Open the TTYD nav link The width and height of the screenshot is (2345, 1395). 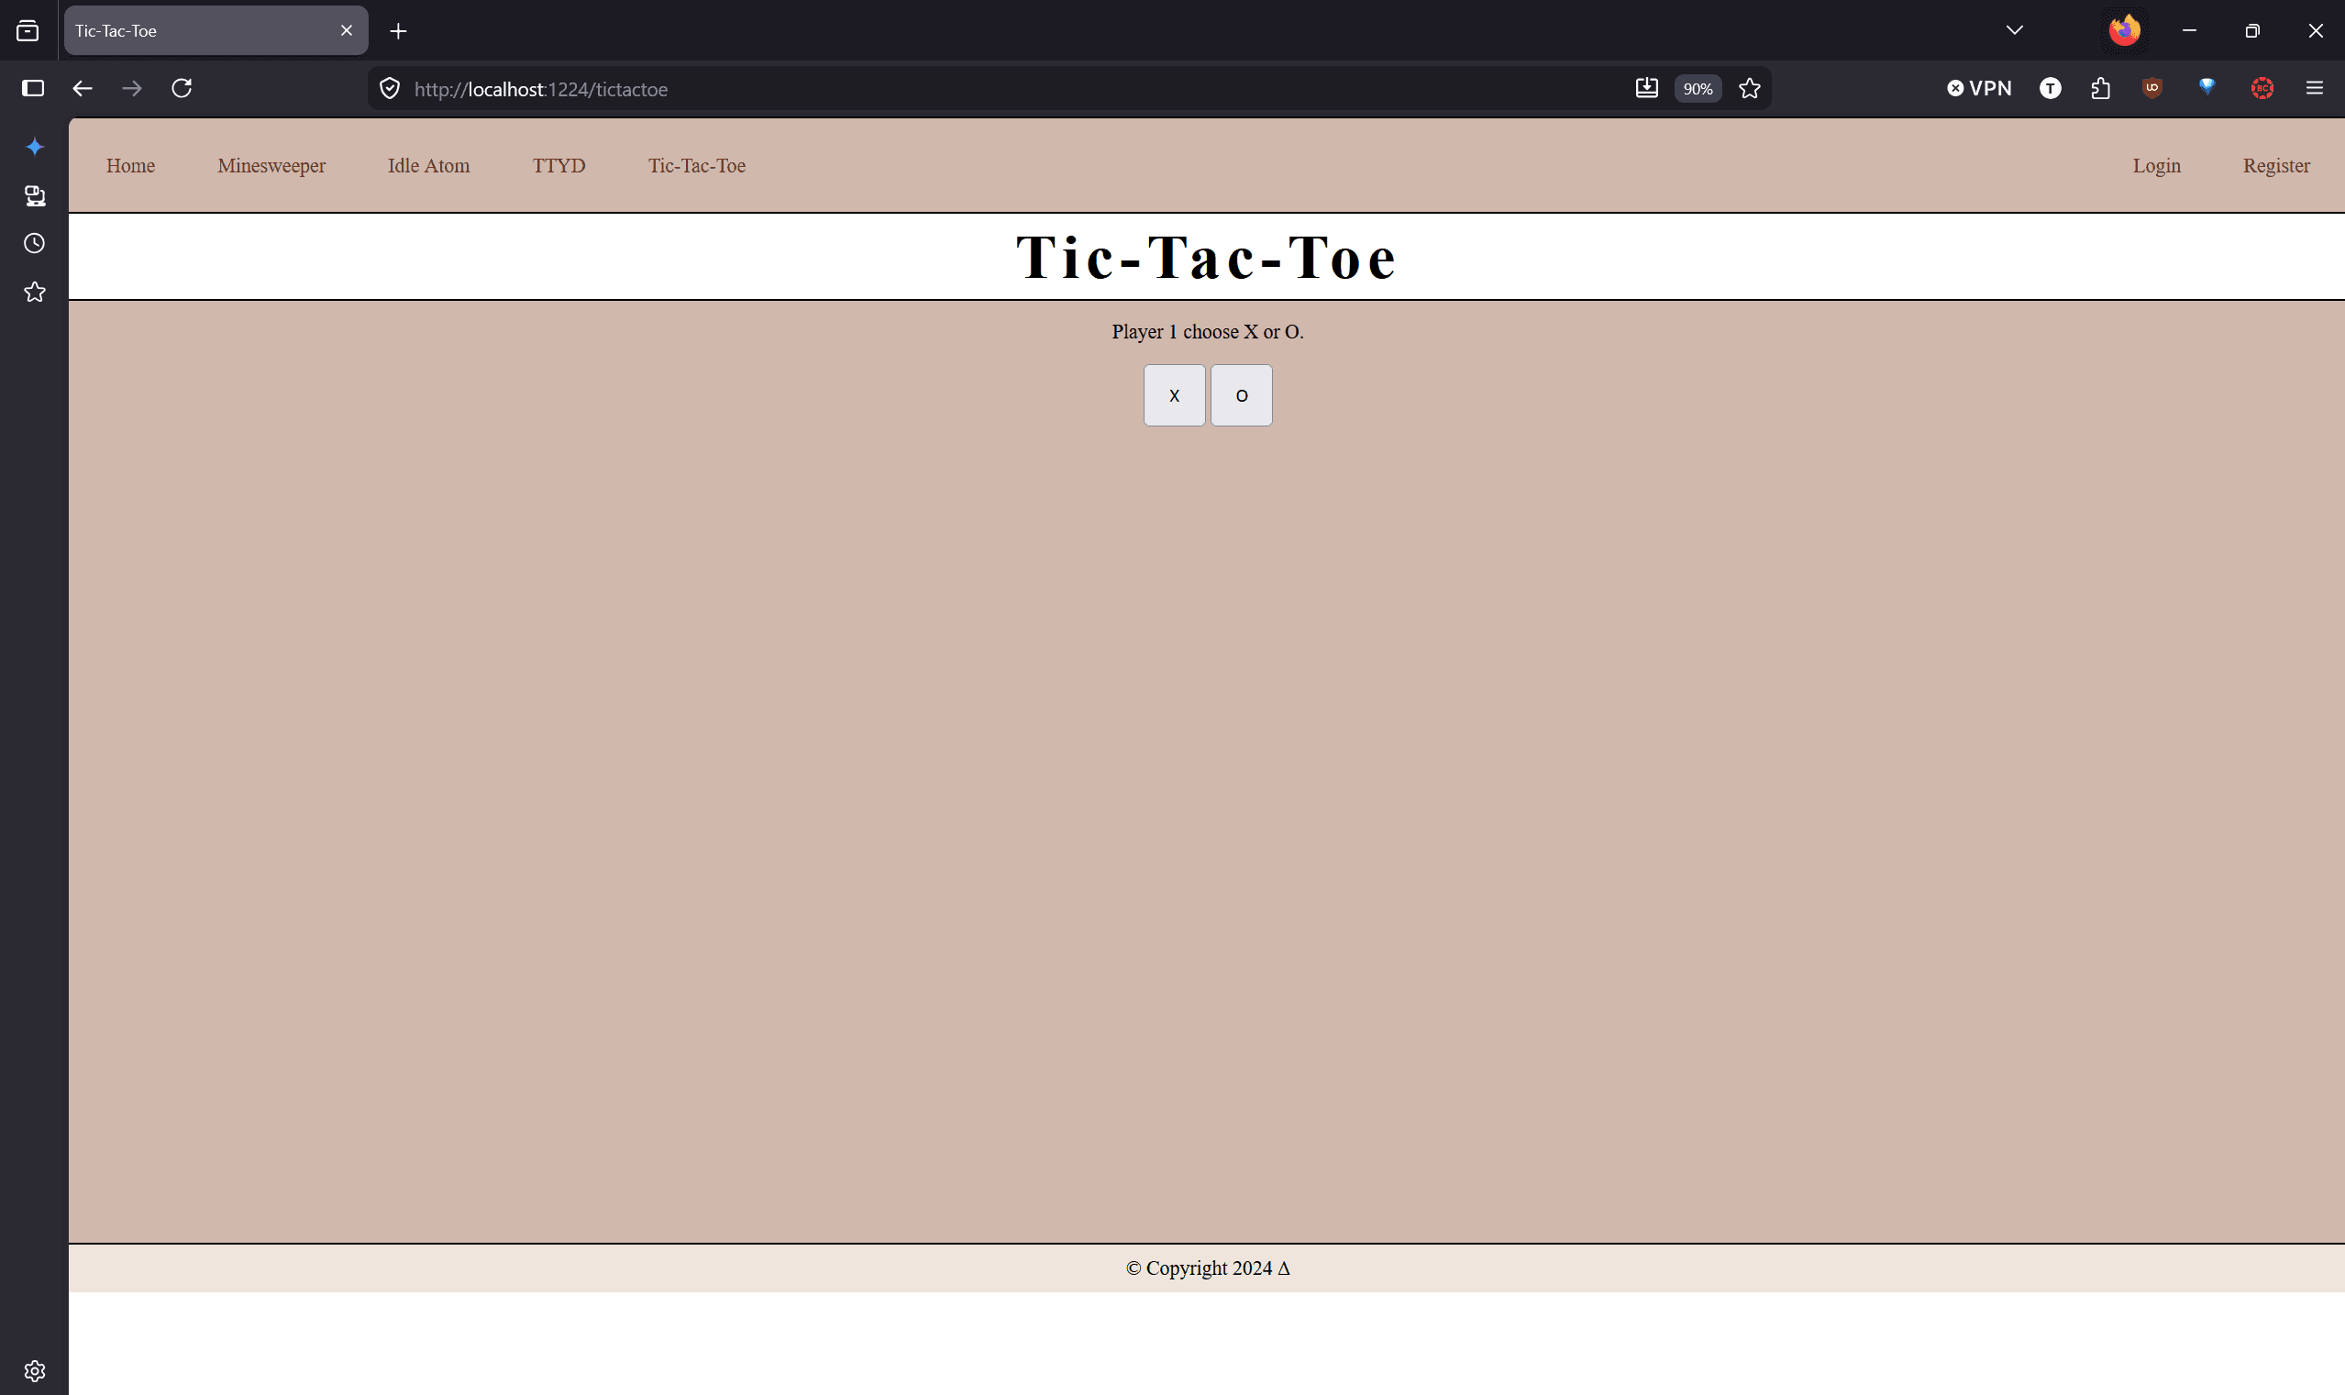[x=559, y=165]
